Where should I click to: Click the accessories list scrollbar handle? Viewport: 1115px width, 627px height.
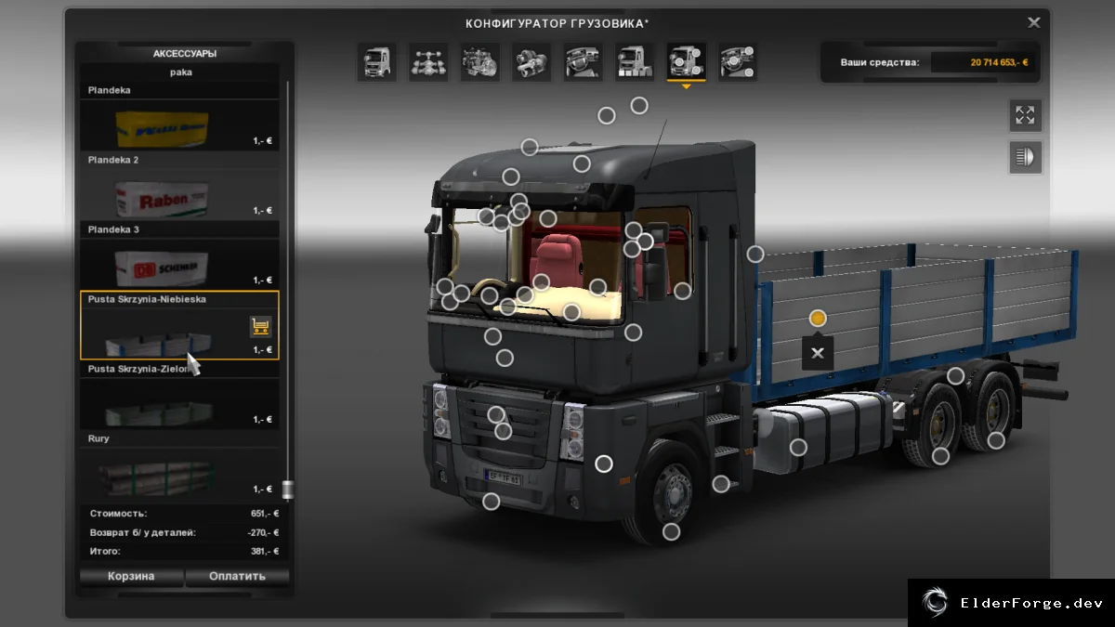tap(288, 490)
